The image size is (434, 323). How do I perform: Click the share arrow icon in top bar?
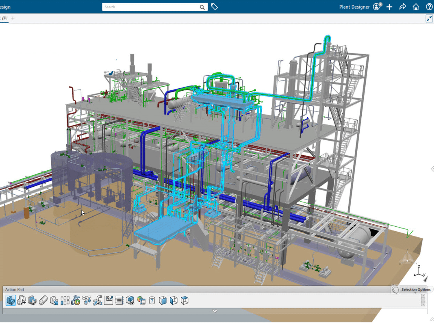pos(403,7)
